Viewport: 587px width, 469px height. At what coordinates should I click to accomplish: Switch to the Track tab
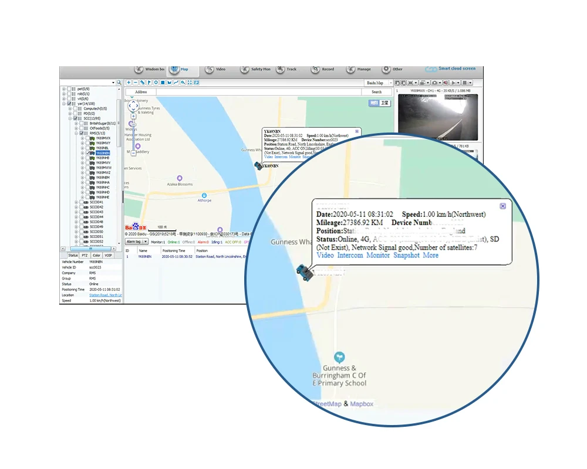coord(286,69)
